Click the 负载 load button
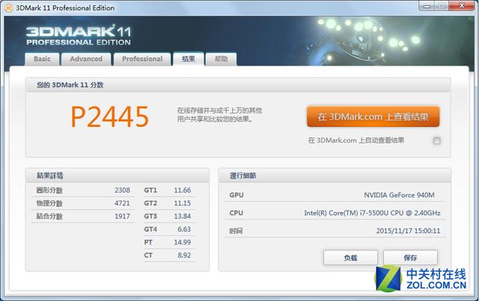 [350, 258]
